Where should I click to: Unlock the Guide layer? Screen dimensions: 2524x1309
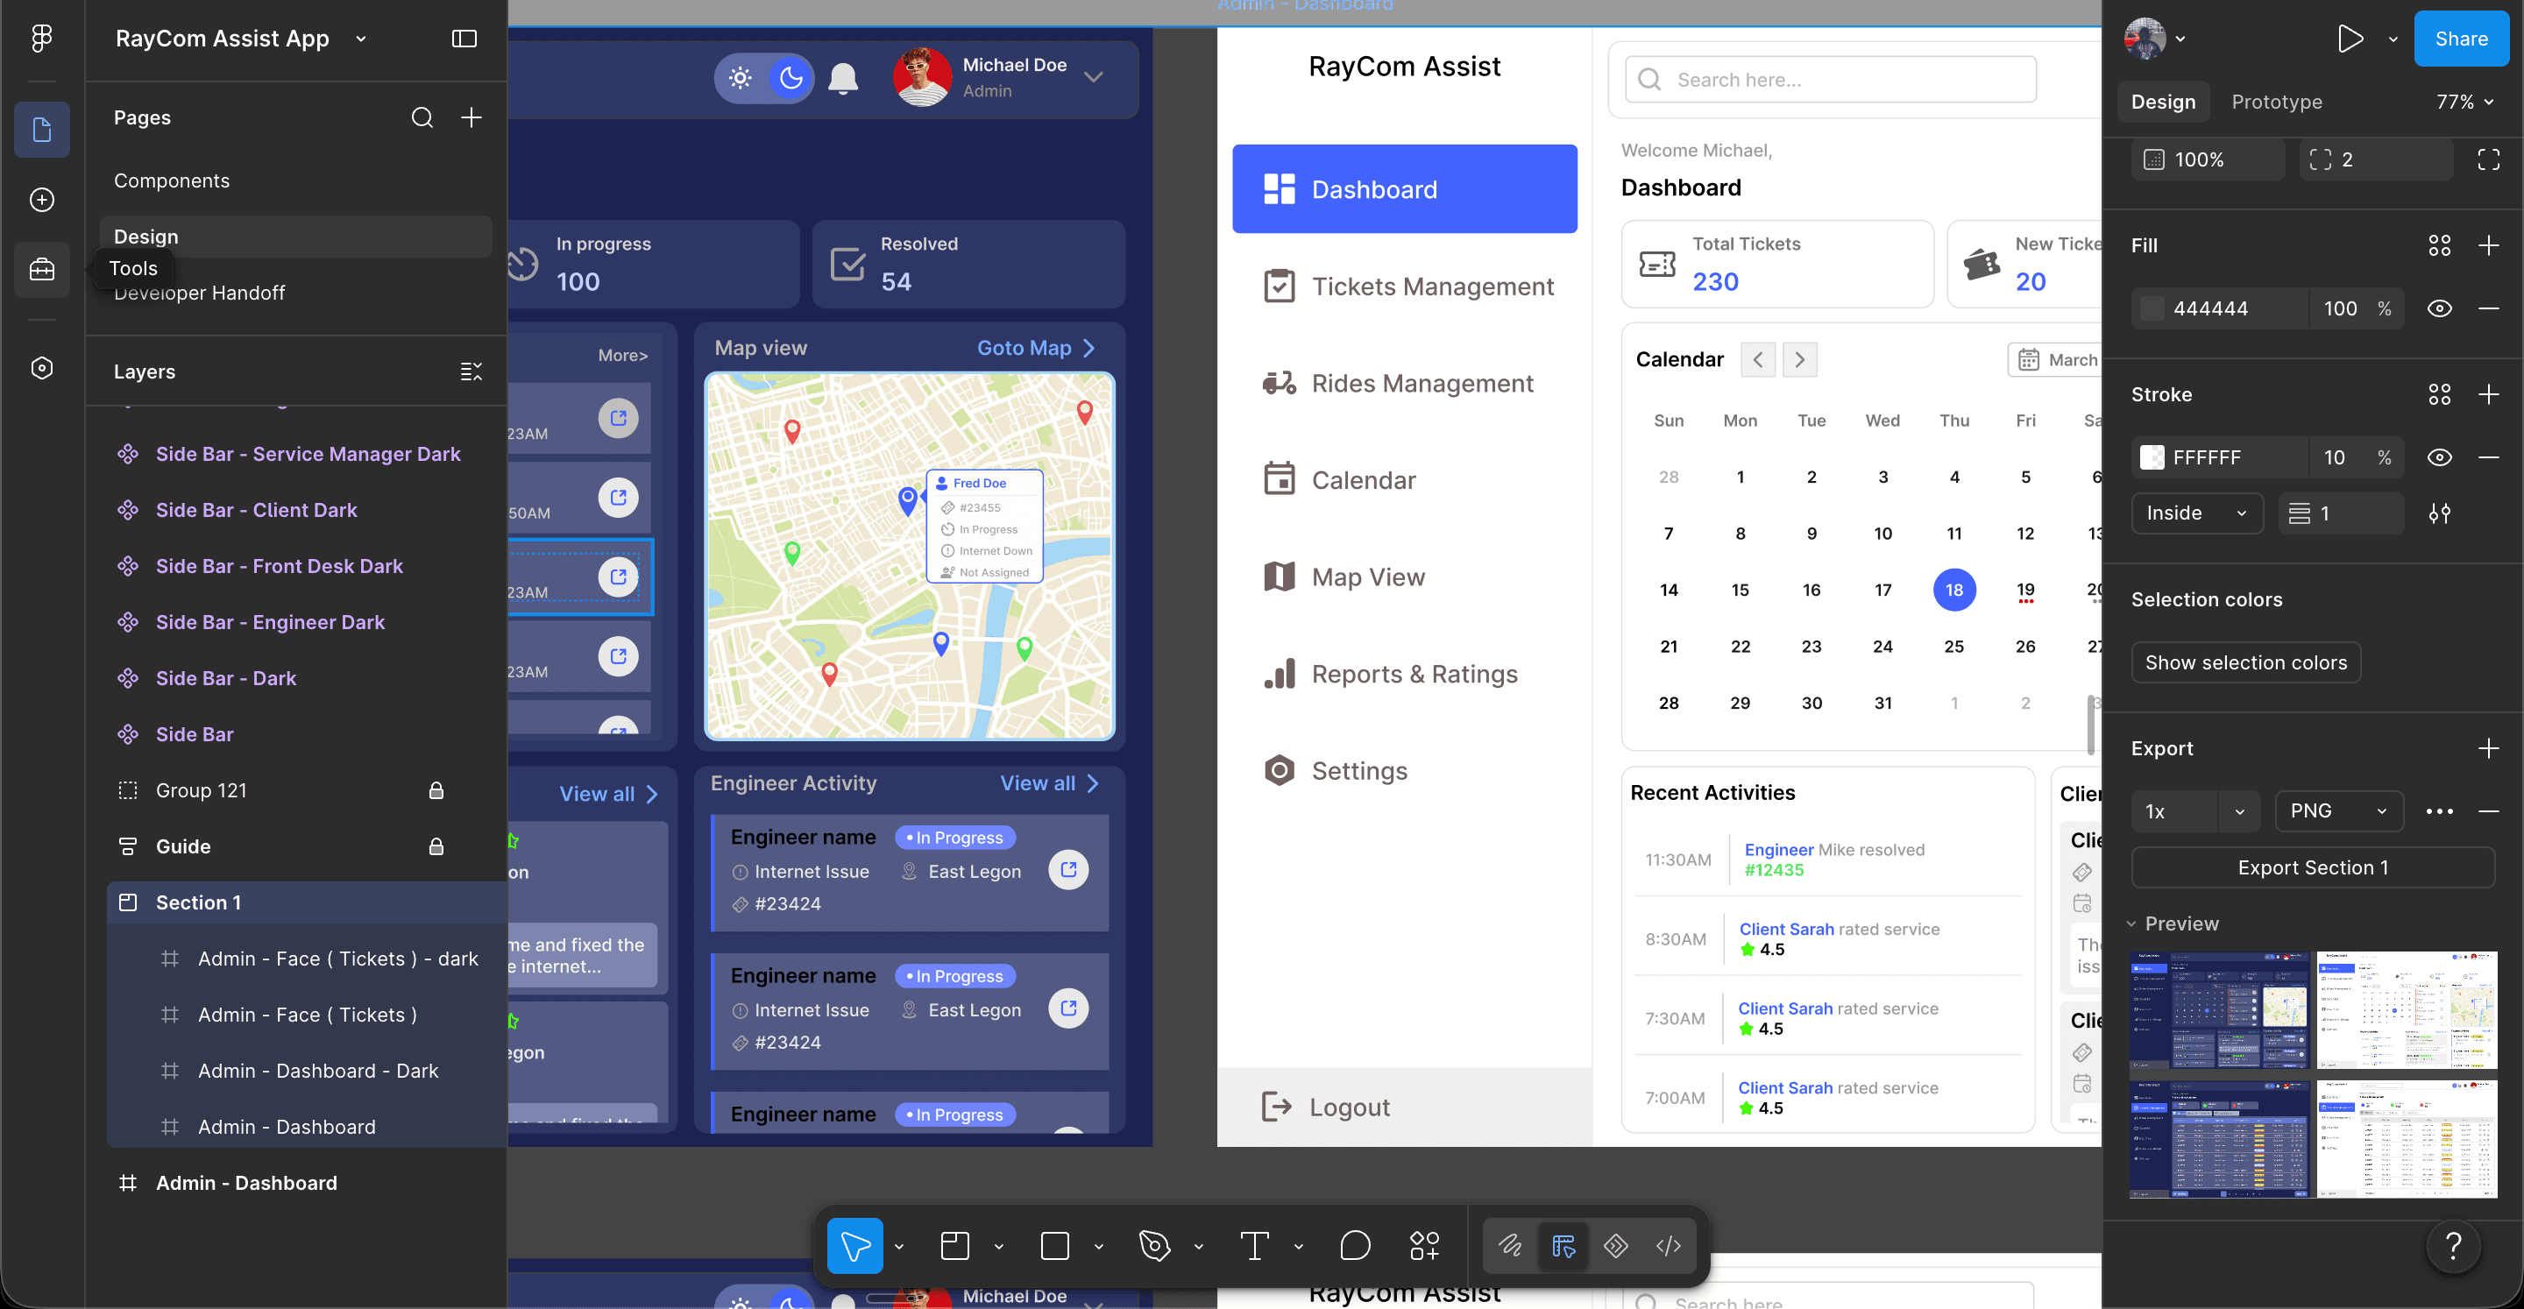point(436,846)
